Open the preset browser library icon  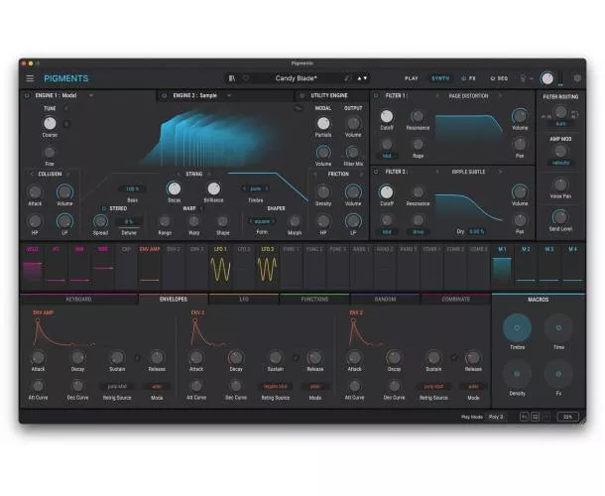tap(231, 77)
